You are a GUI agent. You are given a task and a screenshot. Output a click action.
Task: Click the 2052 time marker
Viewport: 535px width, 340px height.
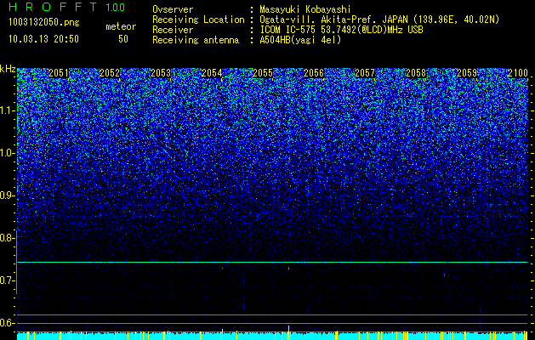point(110,73)
